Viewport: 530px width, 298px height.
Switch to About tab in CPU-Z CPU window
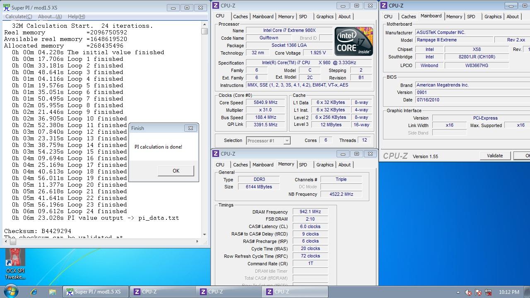click(x=344, y=17)
